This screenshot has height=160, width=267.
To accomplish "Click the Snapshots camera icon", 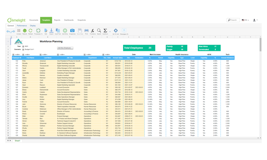I will 72,31.
